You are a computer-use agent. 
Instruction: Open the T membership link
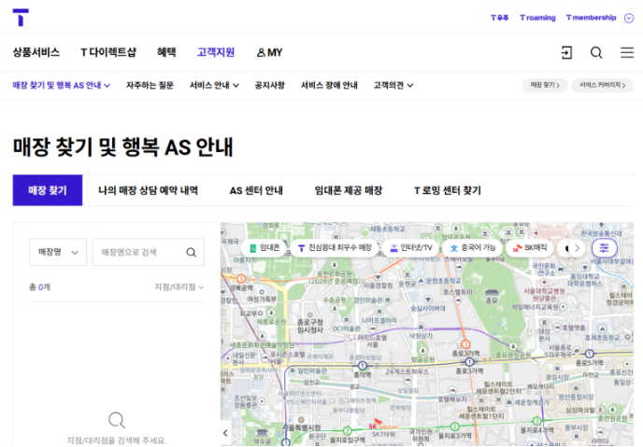tap(591, 18)
